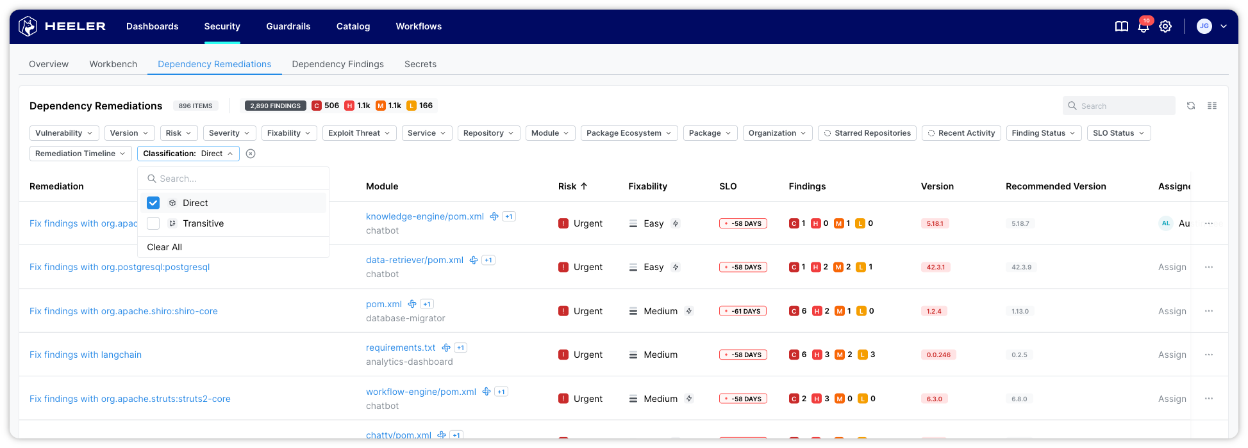Uncheck the Direct classification checkbox
Screen dimensions: 1248x448
[153, 203]
